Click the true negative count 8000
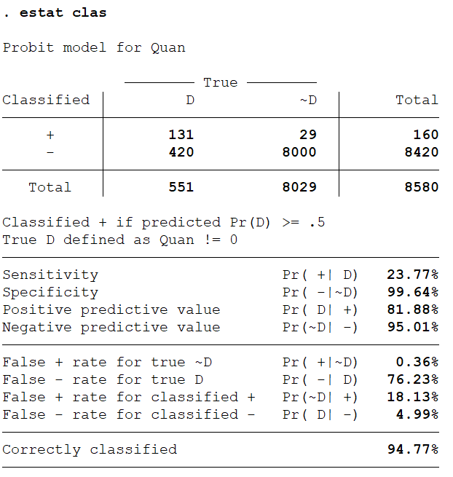The height and width of the screenshot is (477, 453). pyautogui.click(x=299, y=152)
